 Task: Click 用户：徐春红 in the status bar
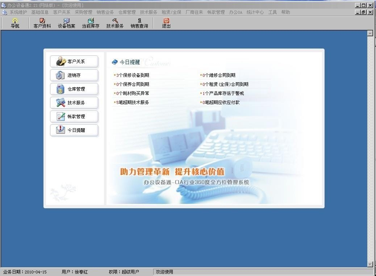pyautogui.click(x=75, y=272)
